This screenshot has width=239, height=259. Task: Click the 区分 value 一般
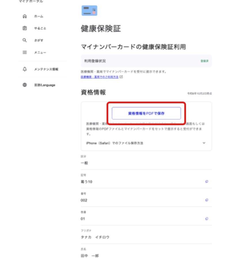pos(84,163)
